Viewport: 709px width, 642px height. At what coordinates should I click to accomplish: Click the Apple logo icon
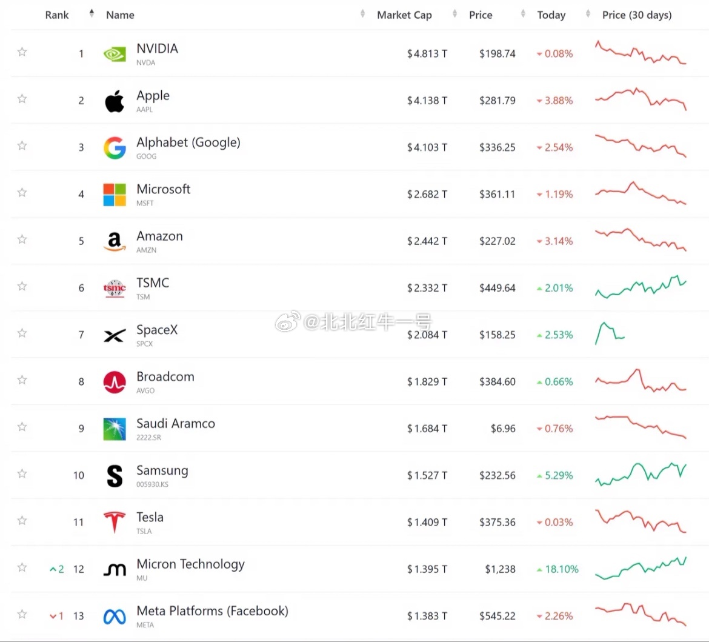115,101
